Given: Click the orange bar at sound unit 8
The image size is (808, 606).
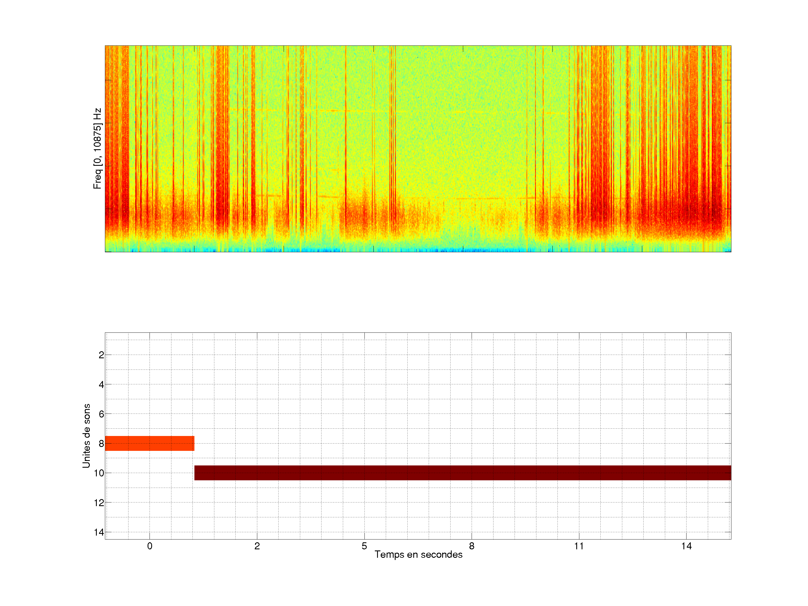Looking at the screenshot, I should pyautogui.click(x=150, y=443).
